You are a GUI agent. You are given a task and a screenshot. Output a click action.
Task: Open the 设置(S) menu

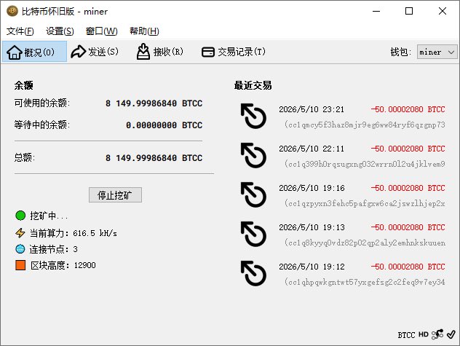60,31
